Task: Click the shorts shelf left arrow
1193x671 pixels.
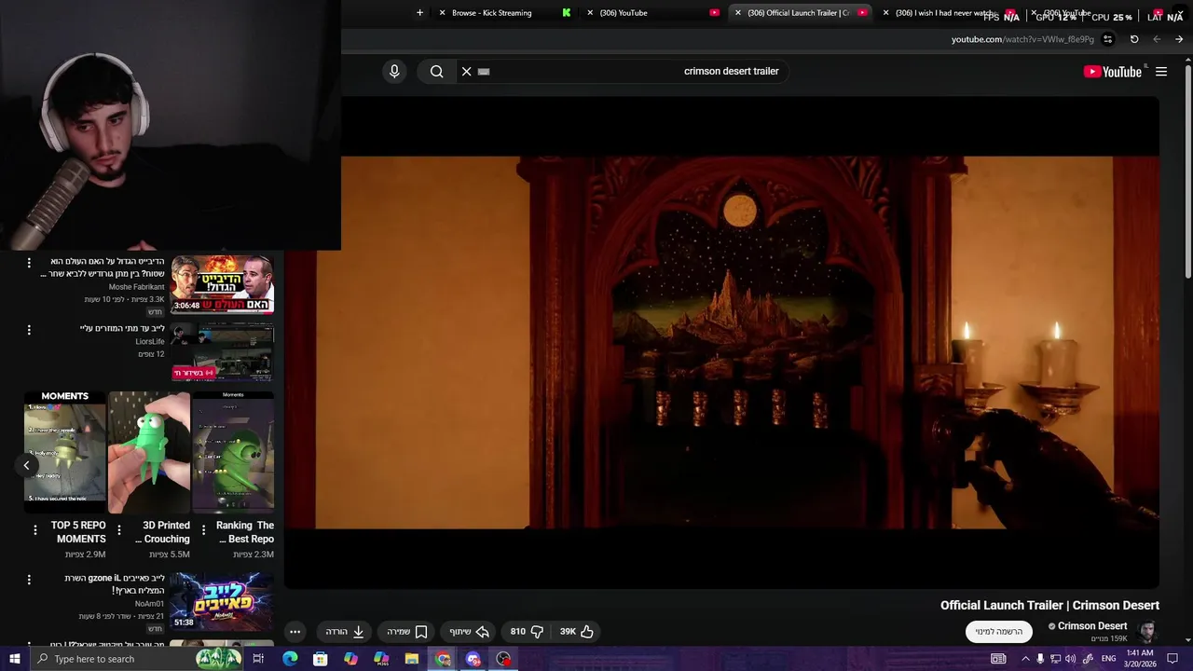Action: [x=26, y=465]
